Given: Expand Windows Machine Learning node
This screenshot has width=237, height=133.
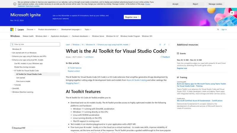Looking at the screenshot, I should tap(11, 92).
